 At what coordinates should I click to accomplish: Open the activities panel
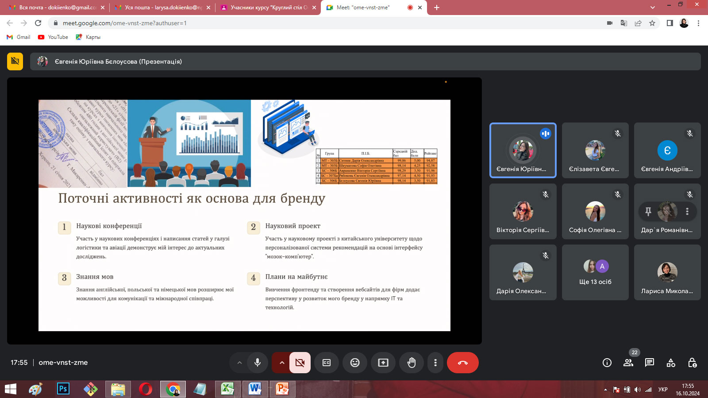[671, 363]
